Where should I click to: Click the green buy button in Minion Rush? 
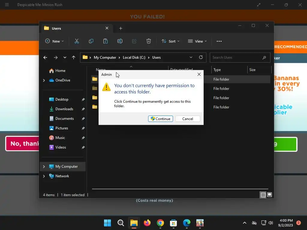(285, 144)
